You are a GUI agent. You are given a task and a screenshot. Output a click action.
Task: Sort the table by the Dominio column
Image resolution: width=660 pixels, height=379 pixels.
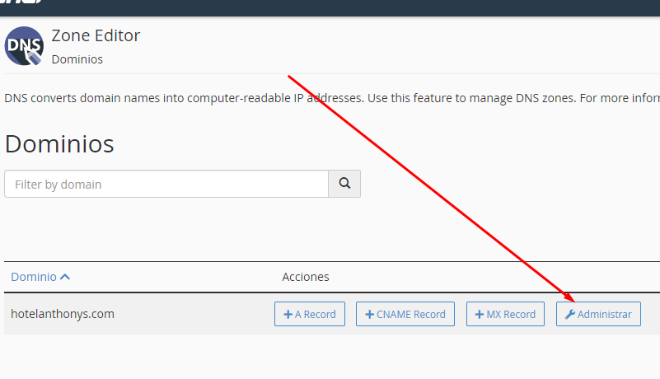click(34, 277)
